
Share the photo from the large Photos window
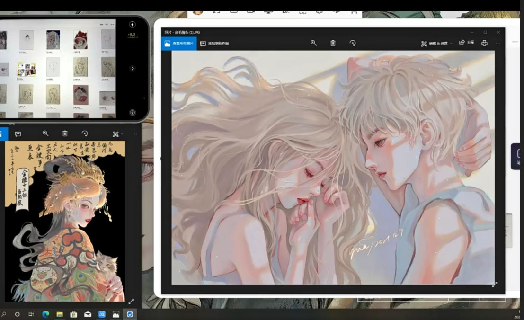[467, 43]
